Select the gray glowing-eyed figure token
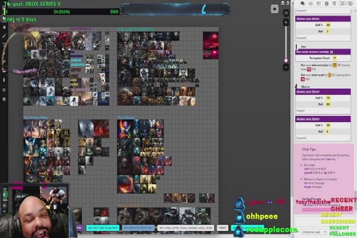This screenshot has width=357, height=238. (86, 129)
